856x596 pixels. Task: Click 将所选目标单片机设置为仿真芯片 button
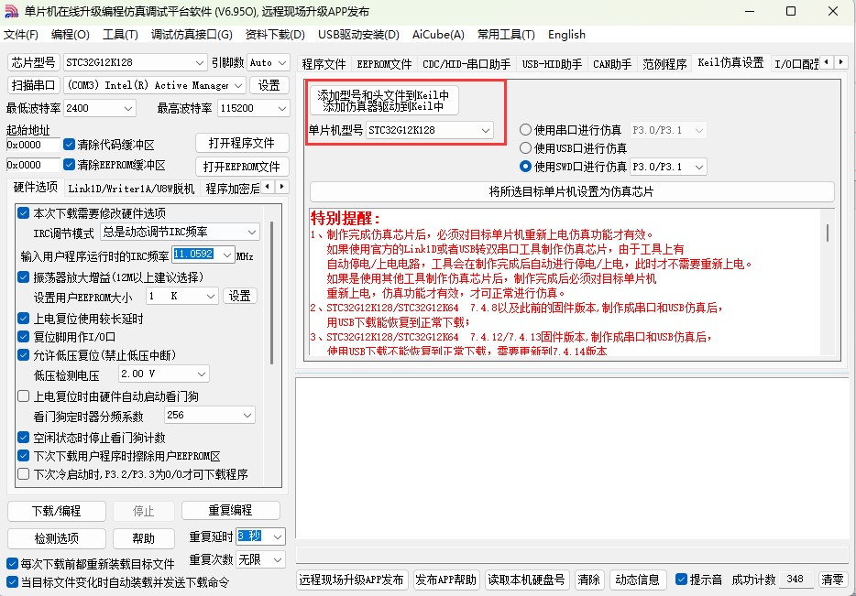pyautogui.click(x=572, y=191)
